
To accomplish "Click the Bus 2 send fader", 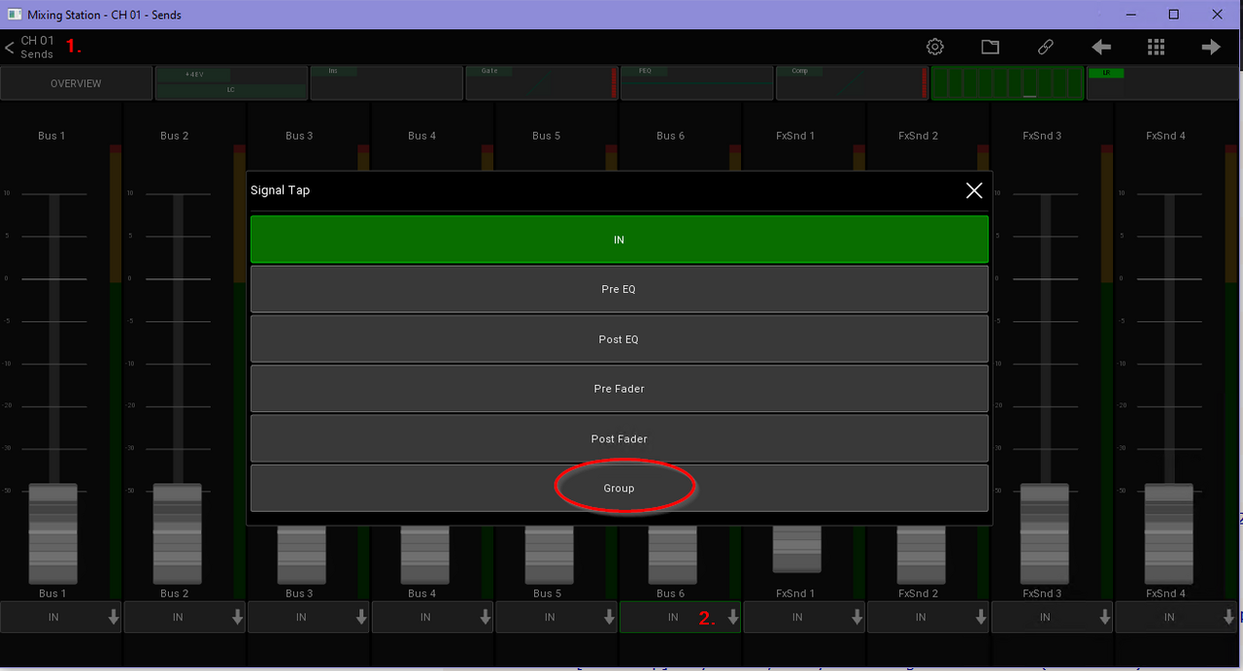I will (177, 533).
